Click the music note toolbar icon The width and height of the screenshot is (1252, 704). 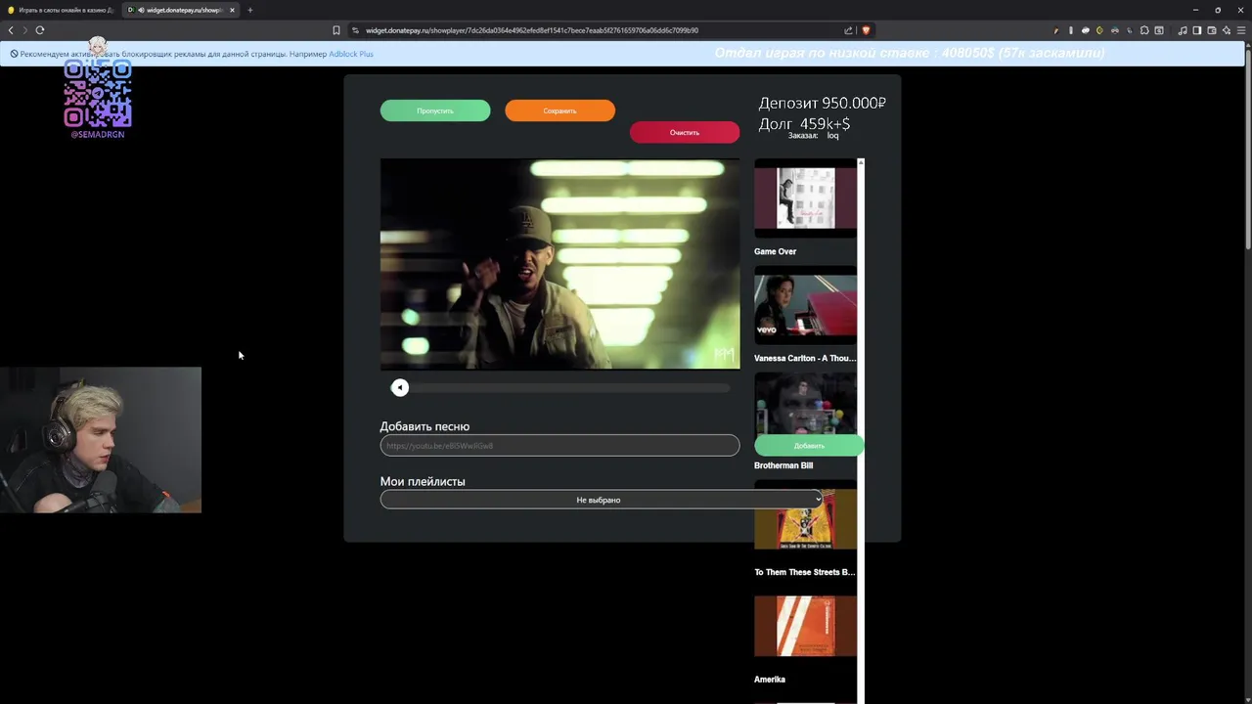[1183, 30]
